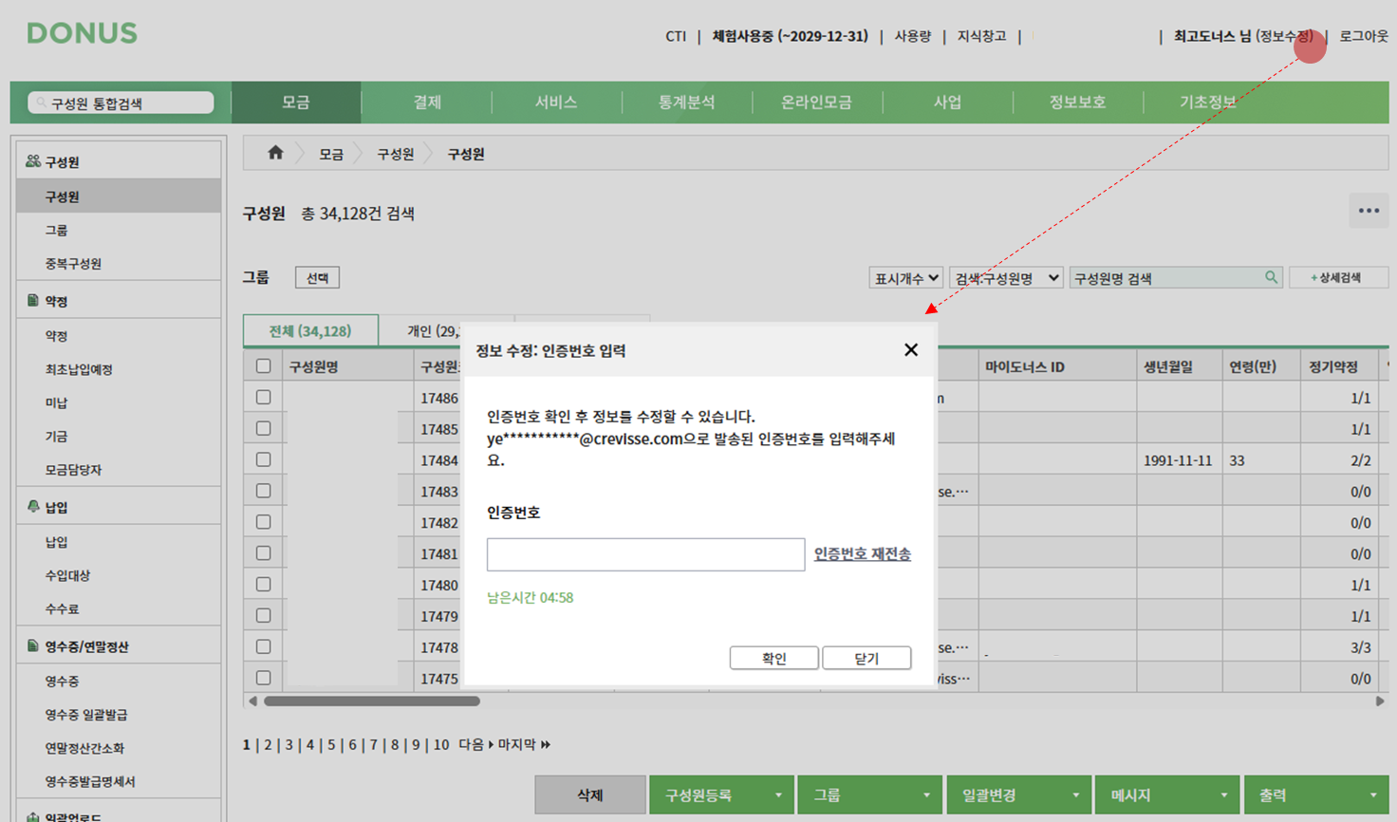The image size is (1397, 822).
Task: Click inside the 인증번호 input field
Action: 645,554
